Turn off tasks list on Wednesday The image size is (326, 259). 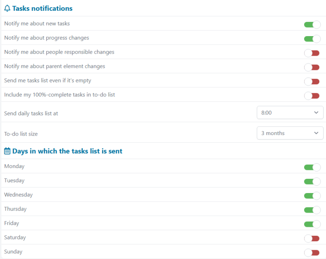(x=312, y=196)
